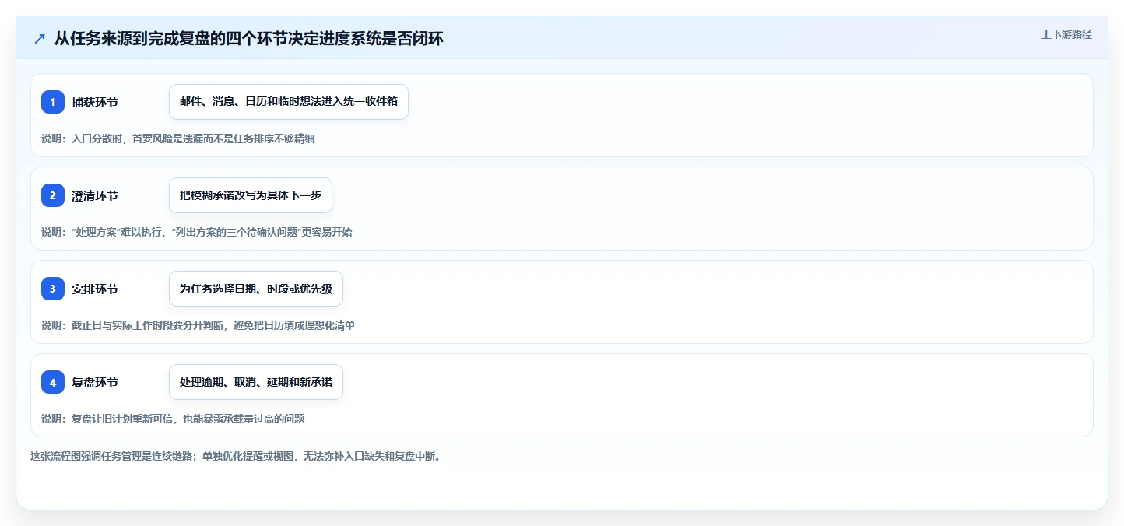Click the arrow icon beside the flowchart title
Screen dimensions: 1124x526
40,39
